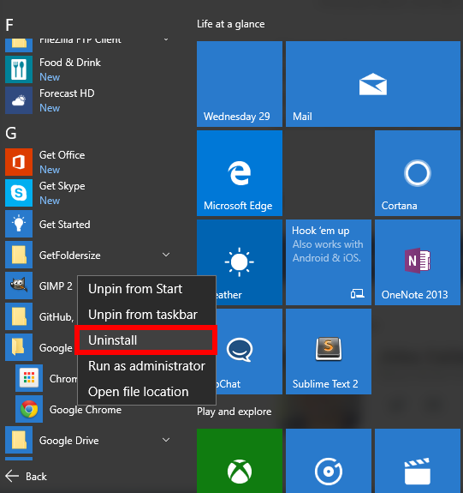Image resolution: width=463 pixels, height=493 pixels.
Task: Click the Google Drive folder icon
Action: [x=19, y=440]
